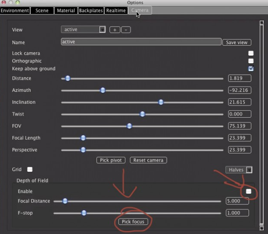
Task: Enable the Lock camera checkbox
Action: (x=251, y=53)
